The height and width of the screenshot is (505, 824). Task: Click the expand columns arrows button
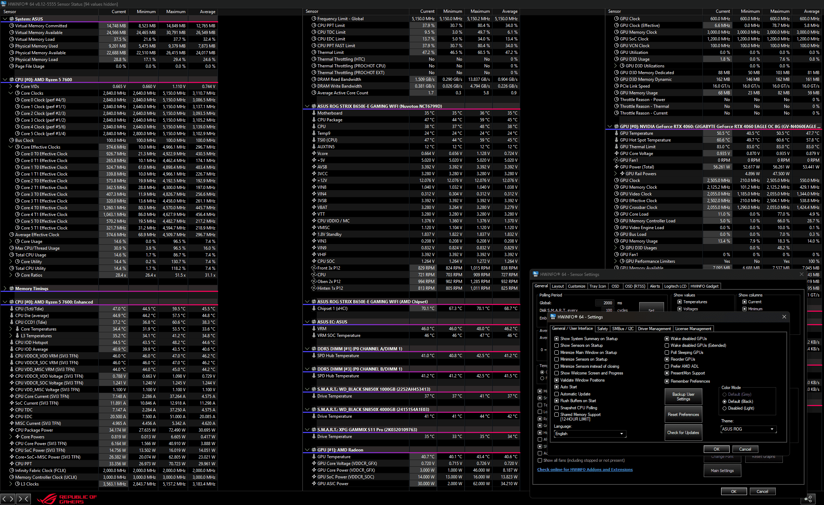pyautogui.click(x=8, y=499)
